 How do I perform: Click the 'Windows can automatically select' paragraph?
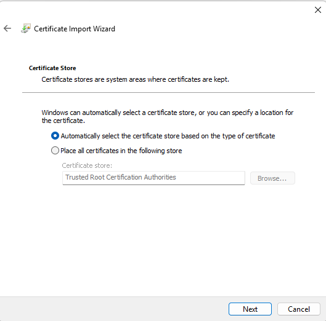[x=168, y=116]
